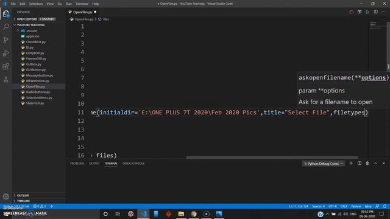Switch to the Problems panel tab
The width and height of the screenshot is (390, 219).
tap(77, 164)
